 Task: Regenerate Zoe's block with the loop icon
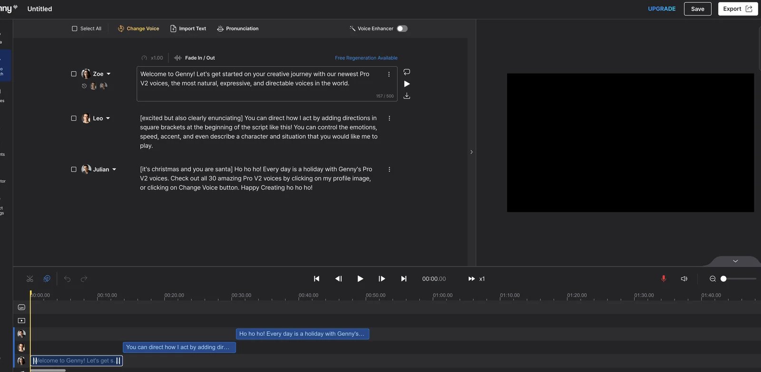pyautogui.click(x=407, y=72)
